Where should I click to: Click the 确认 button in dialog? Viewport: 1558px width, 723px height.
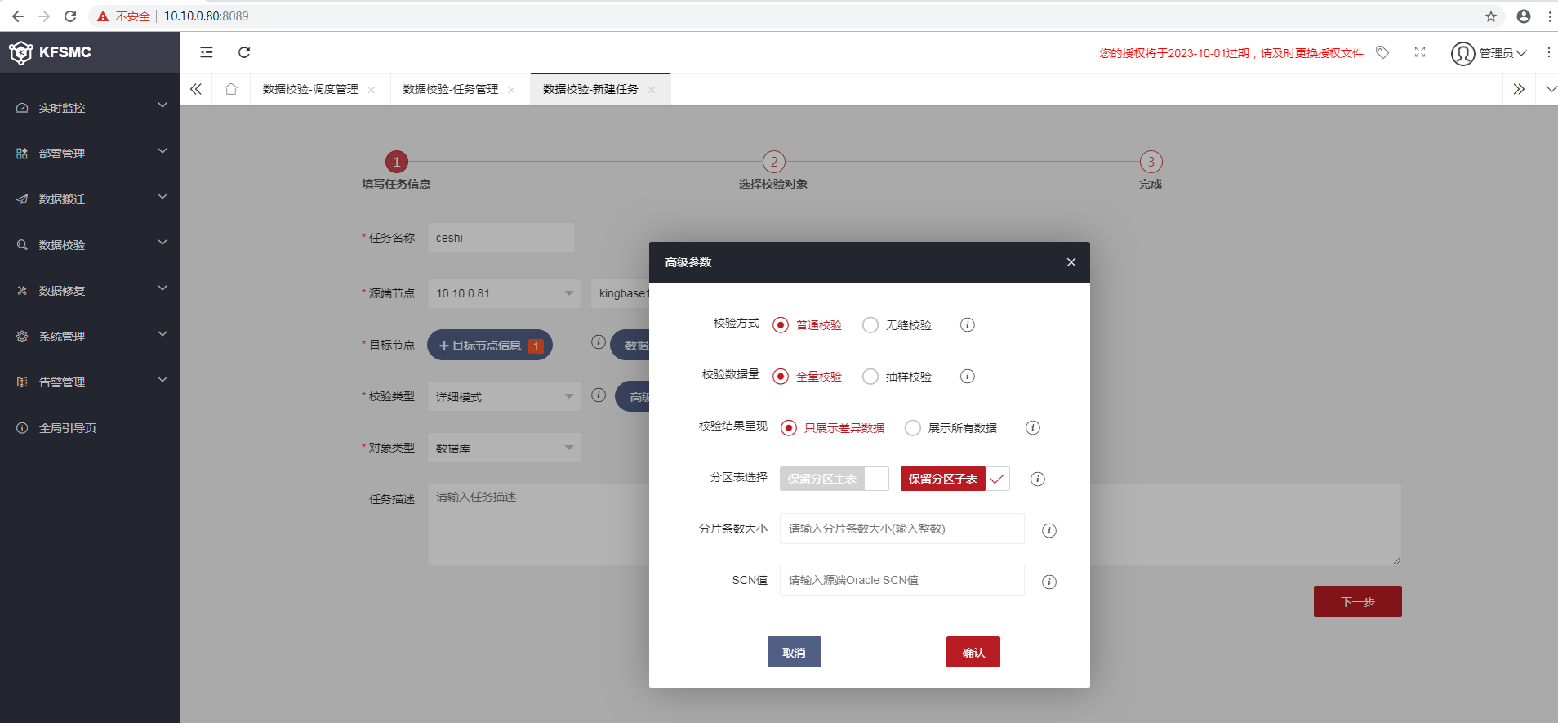(x=973, y=652)
